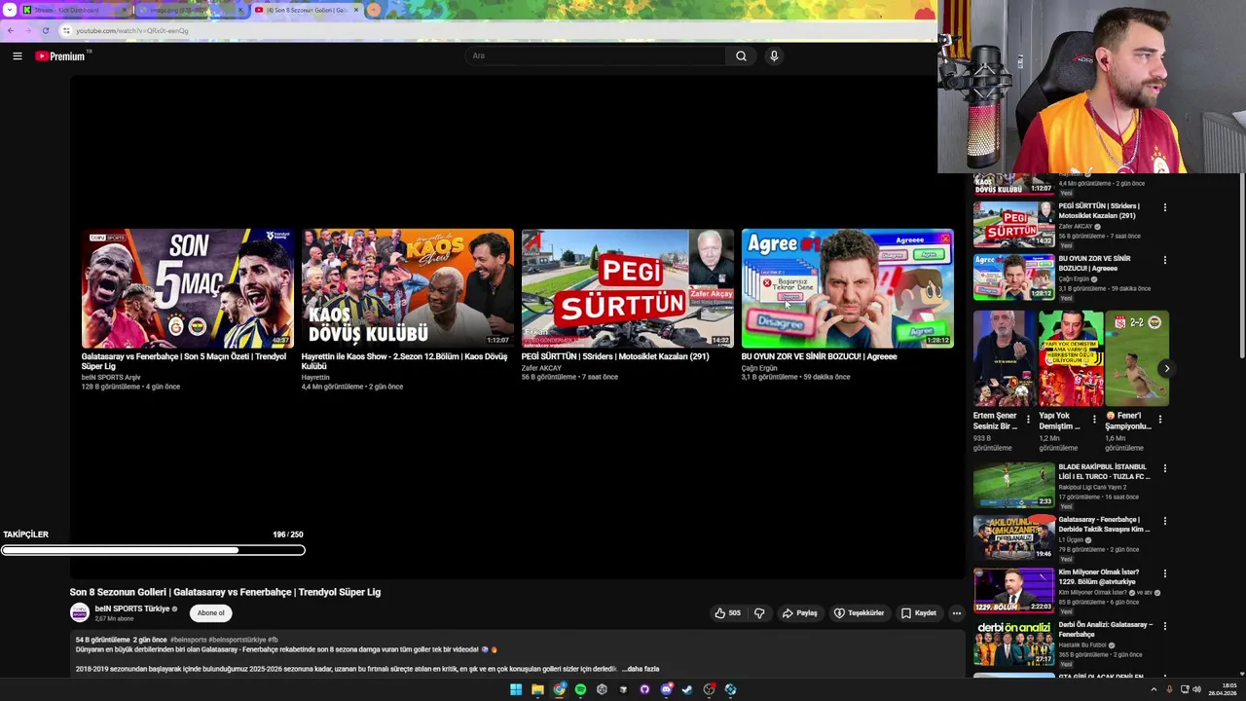Show hidden system tray icons

1154,689
